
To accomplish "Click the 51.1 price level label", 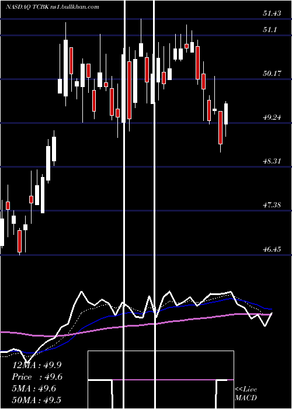I will [270, 30].
